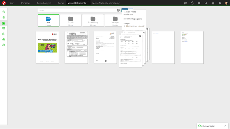The height and width of the screenshot is (129, 230).
Task: Select the green open-folder sidebar icon
Action: (4, 23)
